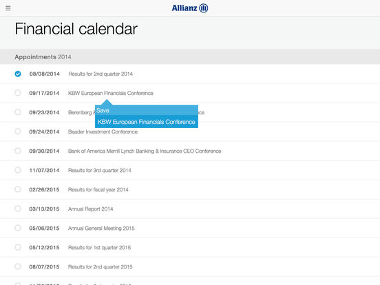This screenshot has width=380, height=285.
Task: Click the date 02/26/2015
Action: click(44, 190)
